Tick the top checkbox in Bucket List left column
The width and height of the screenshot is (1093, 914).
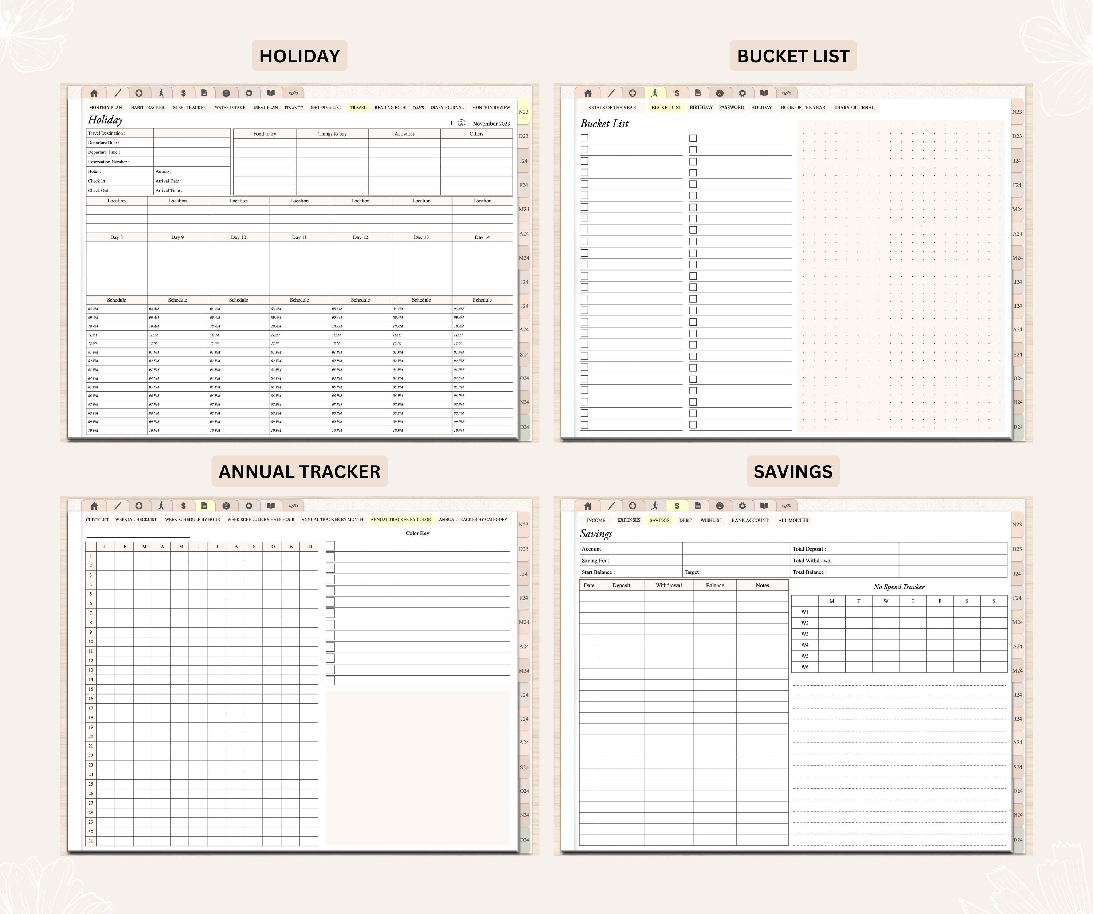[x=584, y=138]
